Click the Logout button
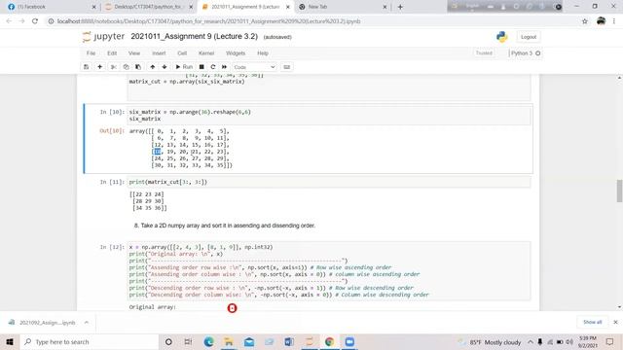This screenshot has height=350, width=623. (x=529, y=37)
